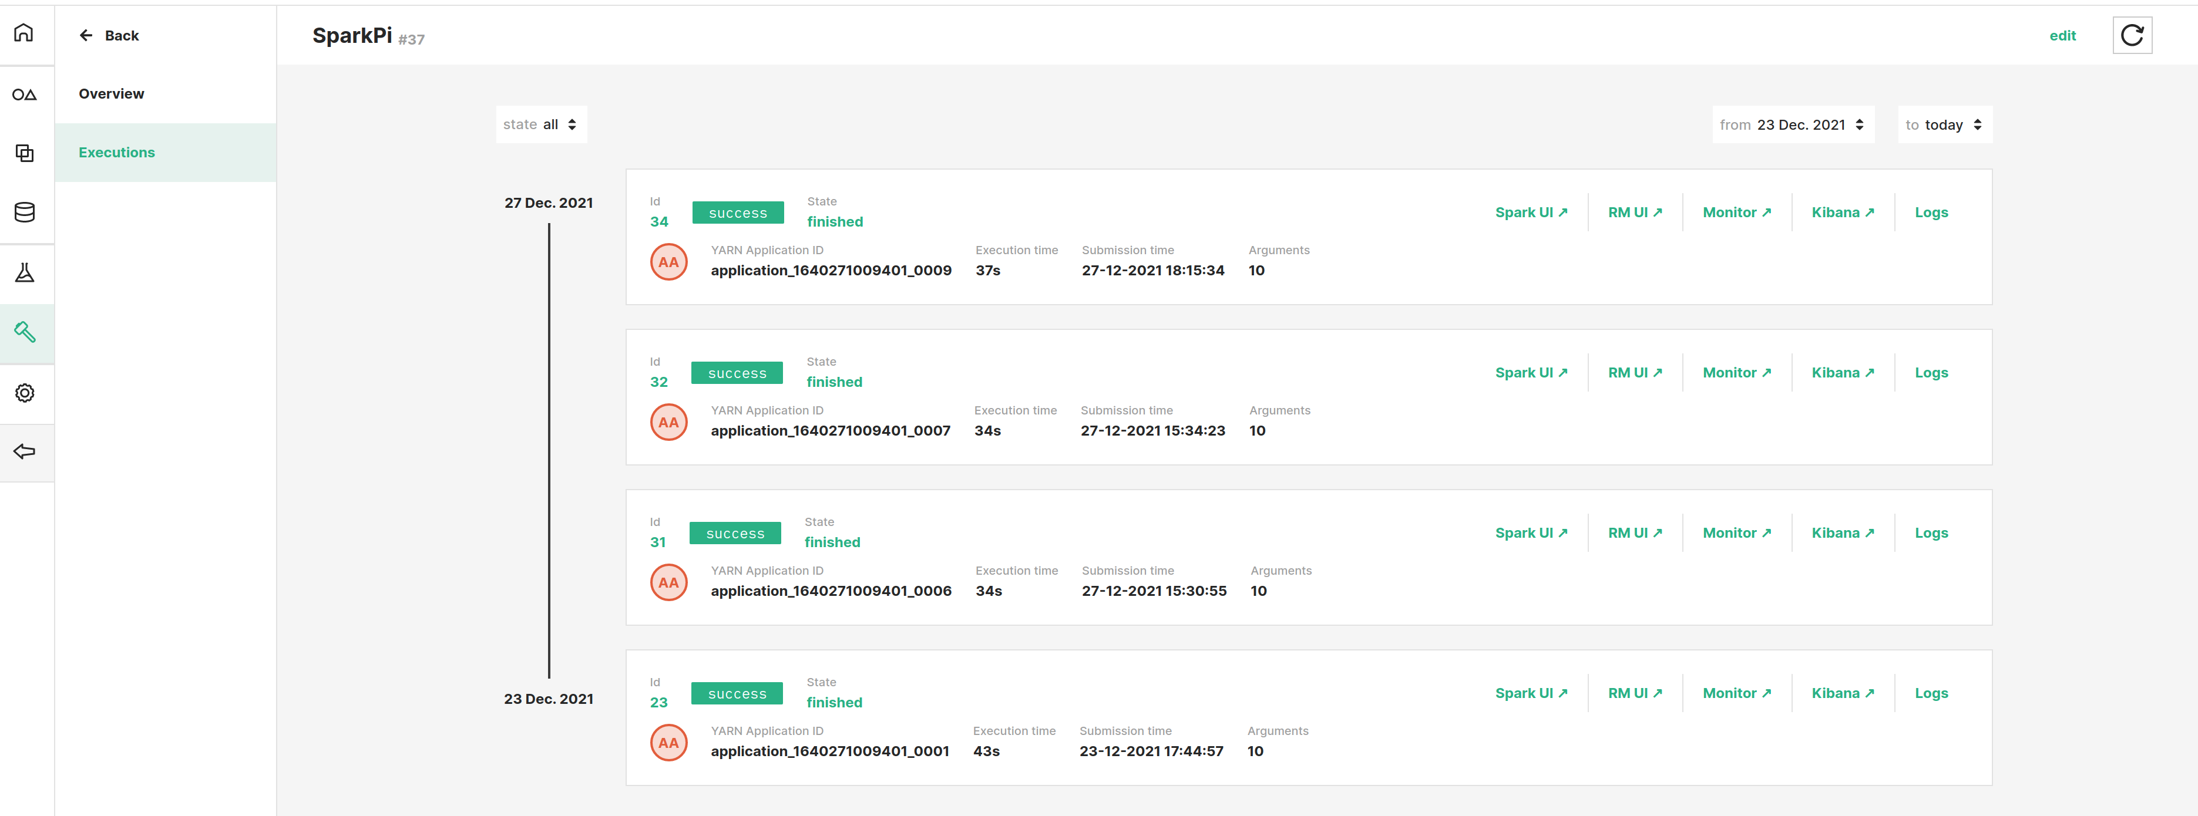Click application_1640271009401_0007 YARN ID
The width and height of the screenshot is (2198, 816).
[830, 430]
